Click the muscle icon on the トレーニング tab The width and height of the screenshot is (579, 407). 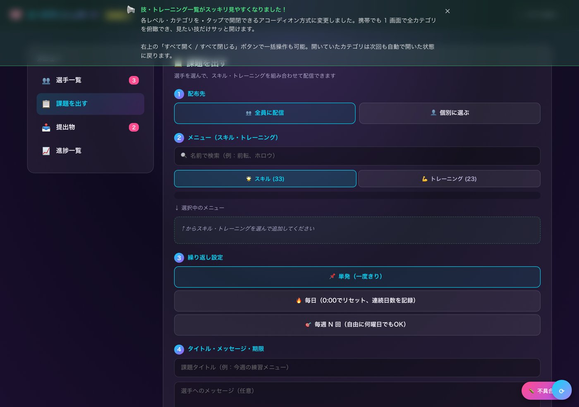pos(424,179)
